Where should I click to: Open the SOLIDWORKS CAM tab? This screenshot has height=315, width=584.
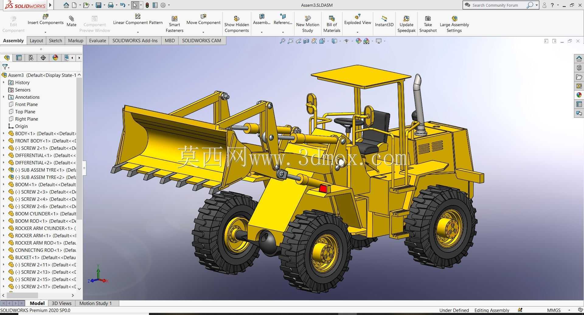[x=202, y=41]
